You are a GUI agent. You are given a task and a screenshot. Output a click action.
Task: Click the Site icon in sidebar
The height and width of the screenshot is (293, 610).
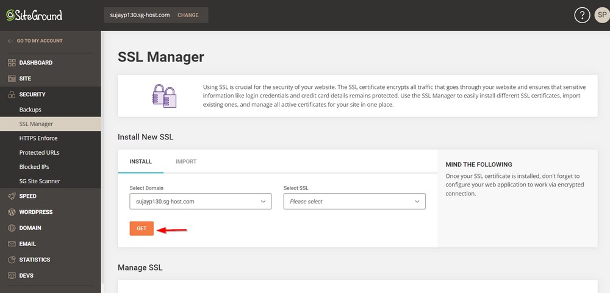tap(12, 79)
